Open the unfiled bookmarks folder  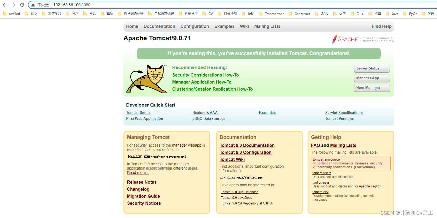pyautogui.click(x=11, y=14)
